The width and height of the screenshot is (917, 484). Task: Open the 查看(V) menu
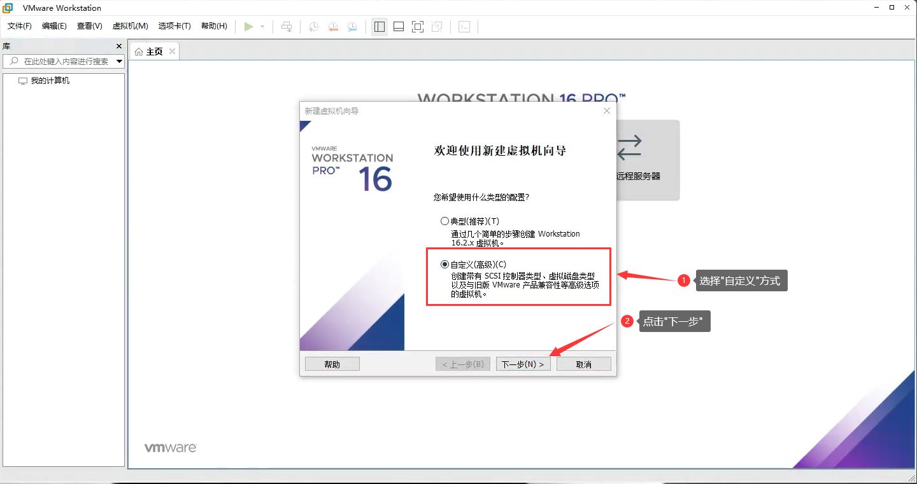(90, 26)
